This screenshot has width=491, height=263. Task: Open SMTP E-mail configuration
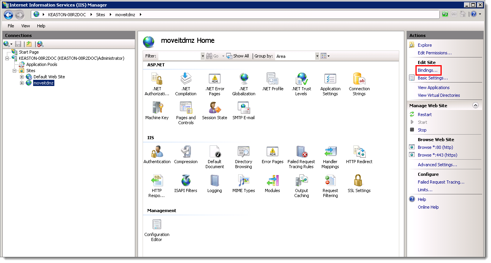(x=243, y=109)
